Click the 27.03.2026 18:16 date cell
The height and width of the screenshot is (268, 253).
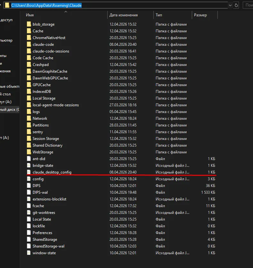click(x=123, y=105)
